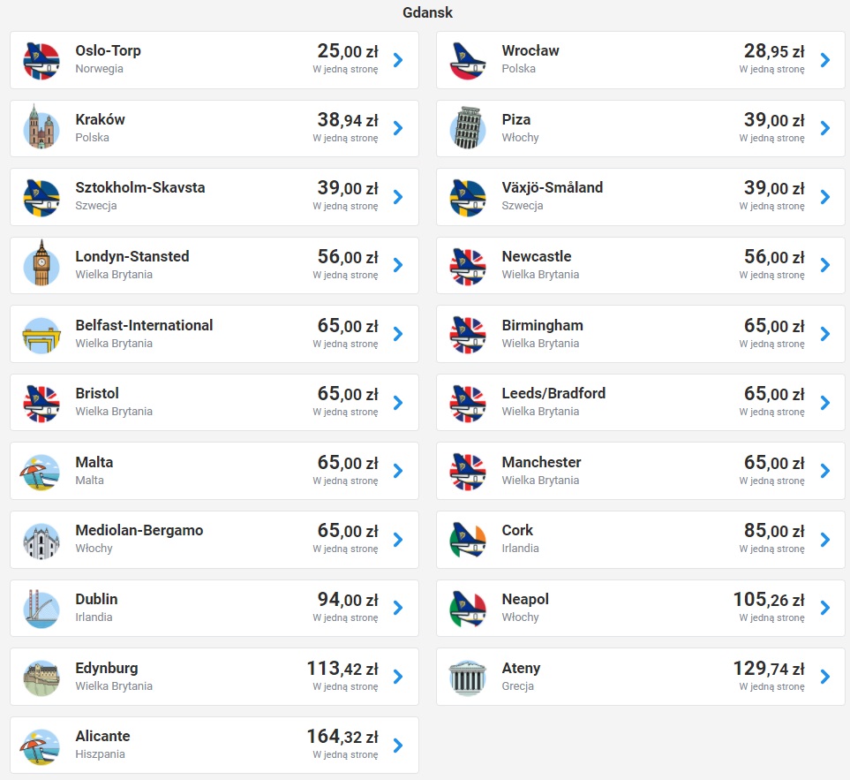
Task: Click the 65,00 zł price for Manchester
Action: coord(774,462)
